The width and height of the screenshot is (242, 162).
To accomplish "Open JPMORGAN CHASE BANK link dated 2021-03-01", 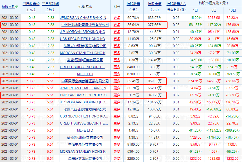I will (x=85, y=88).
